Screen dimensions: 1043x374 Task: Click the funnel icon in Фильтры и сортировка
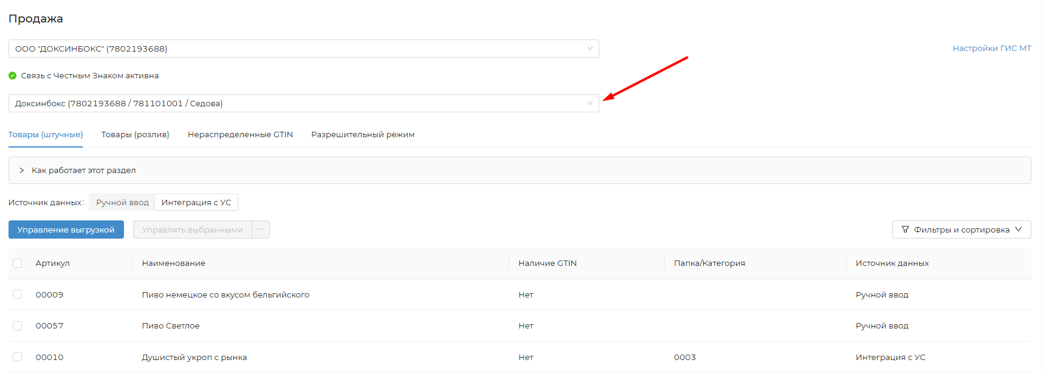905,229
